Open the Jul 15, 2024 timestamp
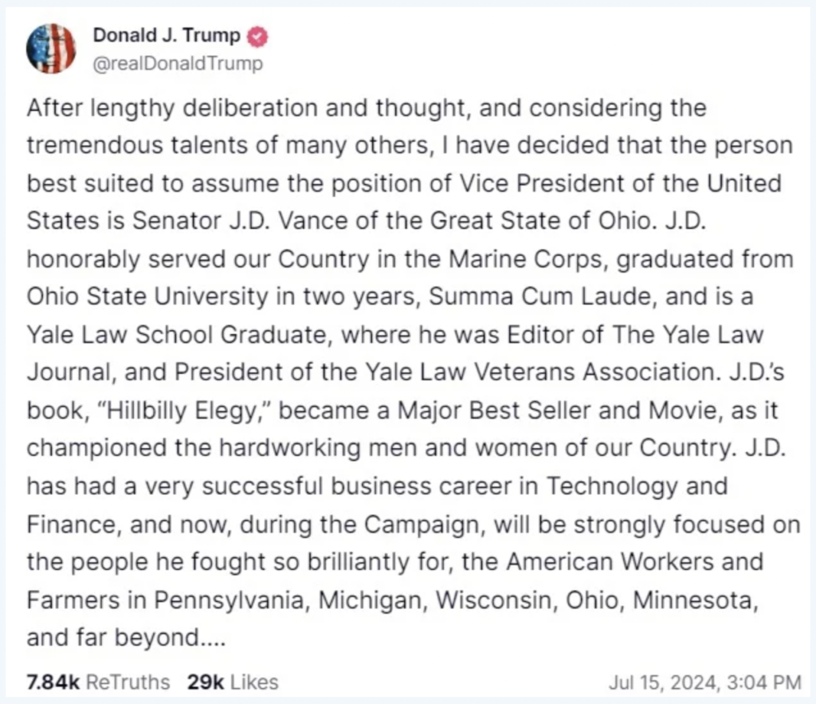816x704 pixels. point(704,682)
